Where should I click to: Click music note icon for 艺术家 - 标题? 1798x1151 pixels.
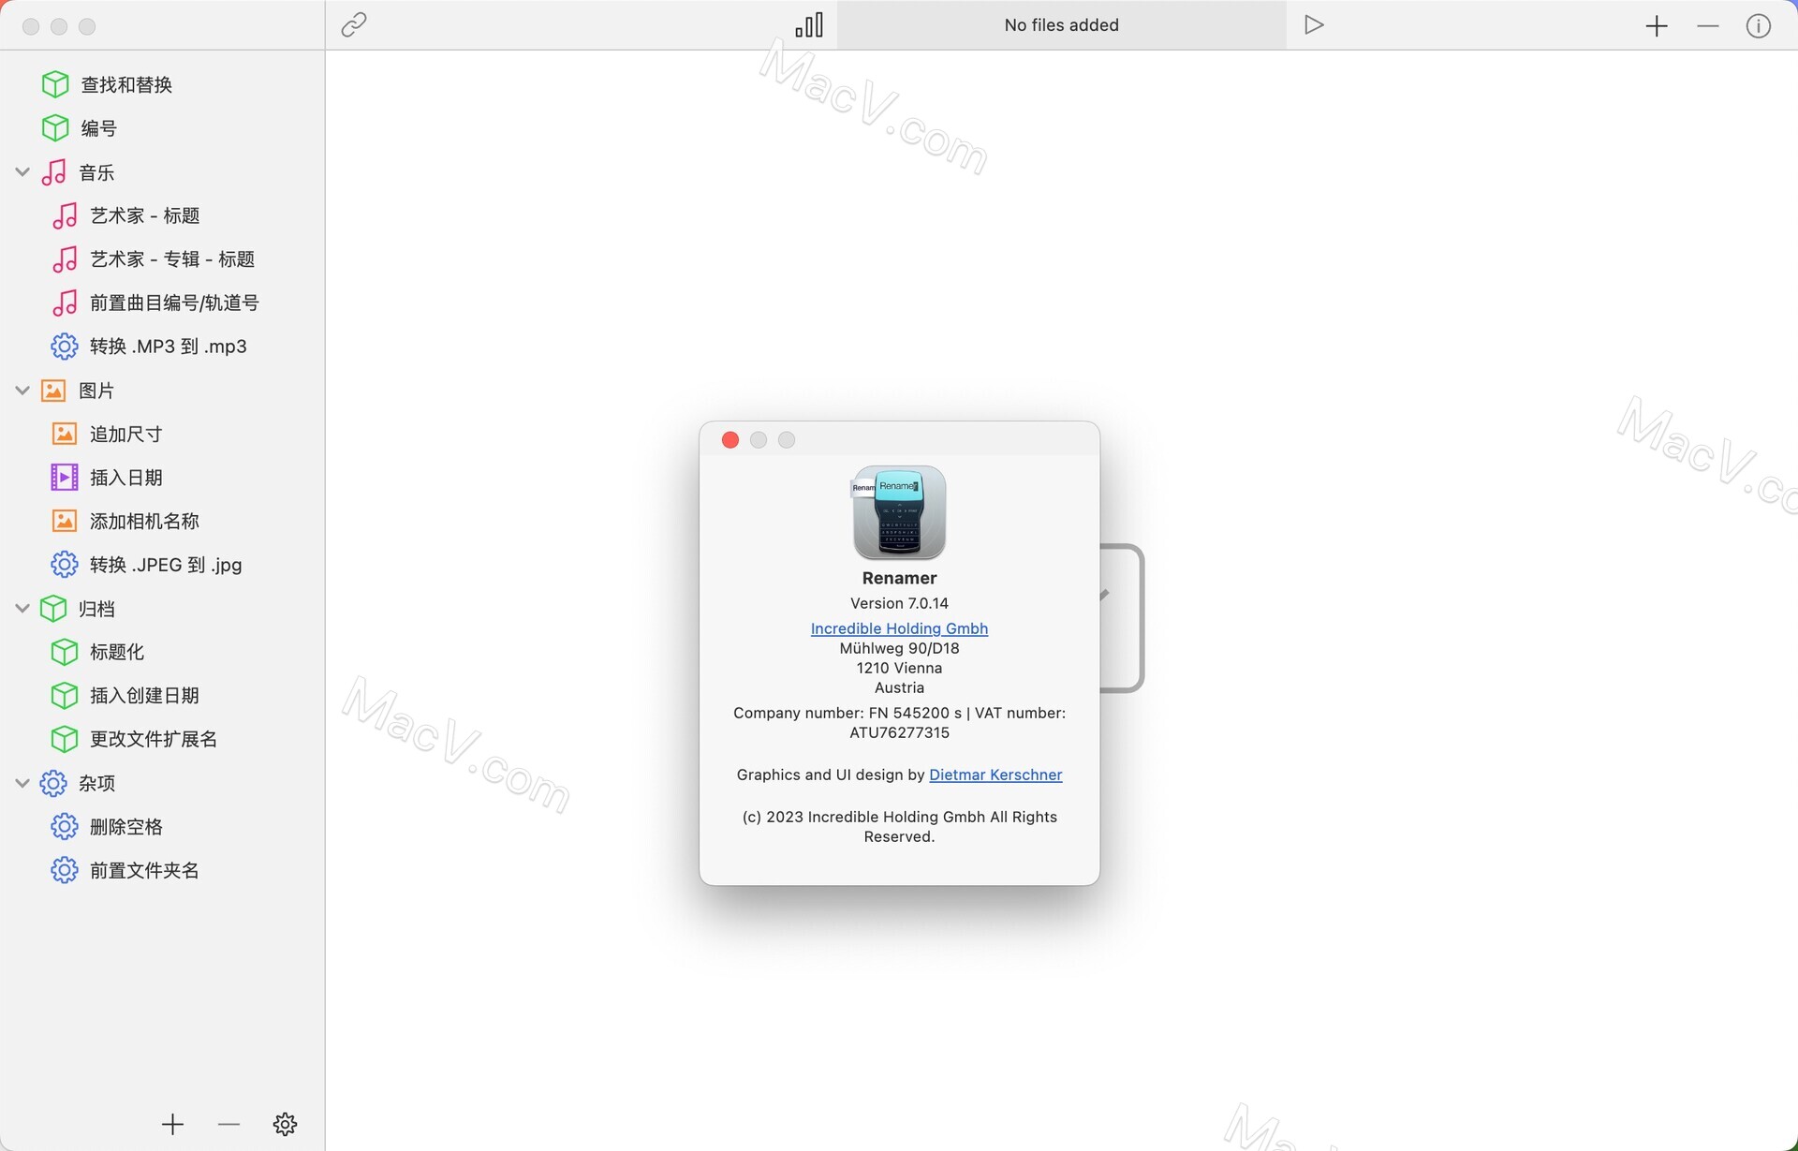click(x=64, y=215)
